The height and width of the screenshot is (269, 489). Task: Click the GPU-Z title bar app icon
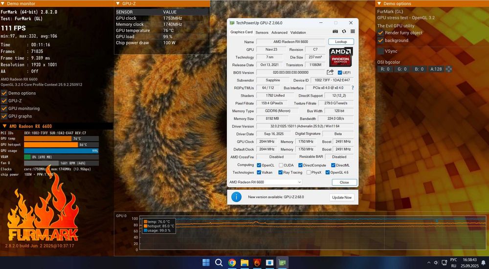pos(232,23)
